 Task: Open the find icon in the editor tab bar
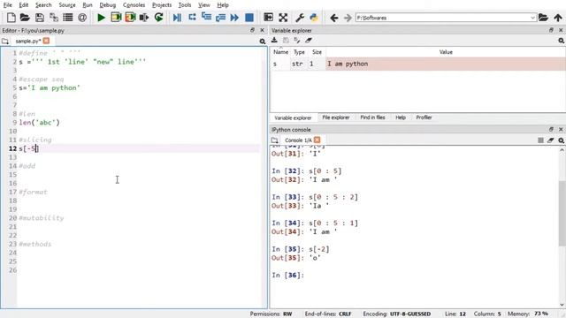pyautogui.click(x=263, y=42)
